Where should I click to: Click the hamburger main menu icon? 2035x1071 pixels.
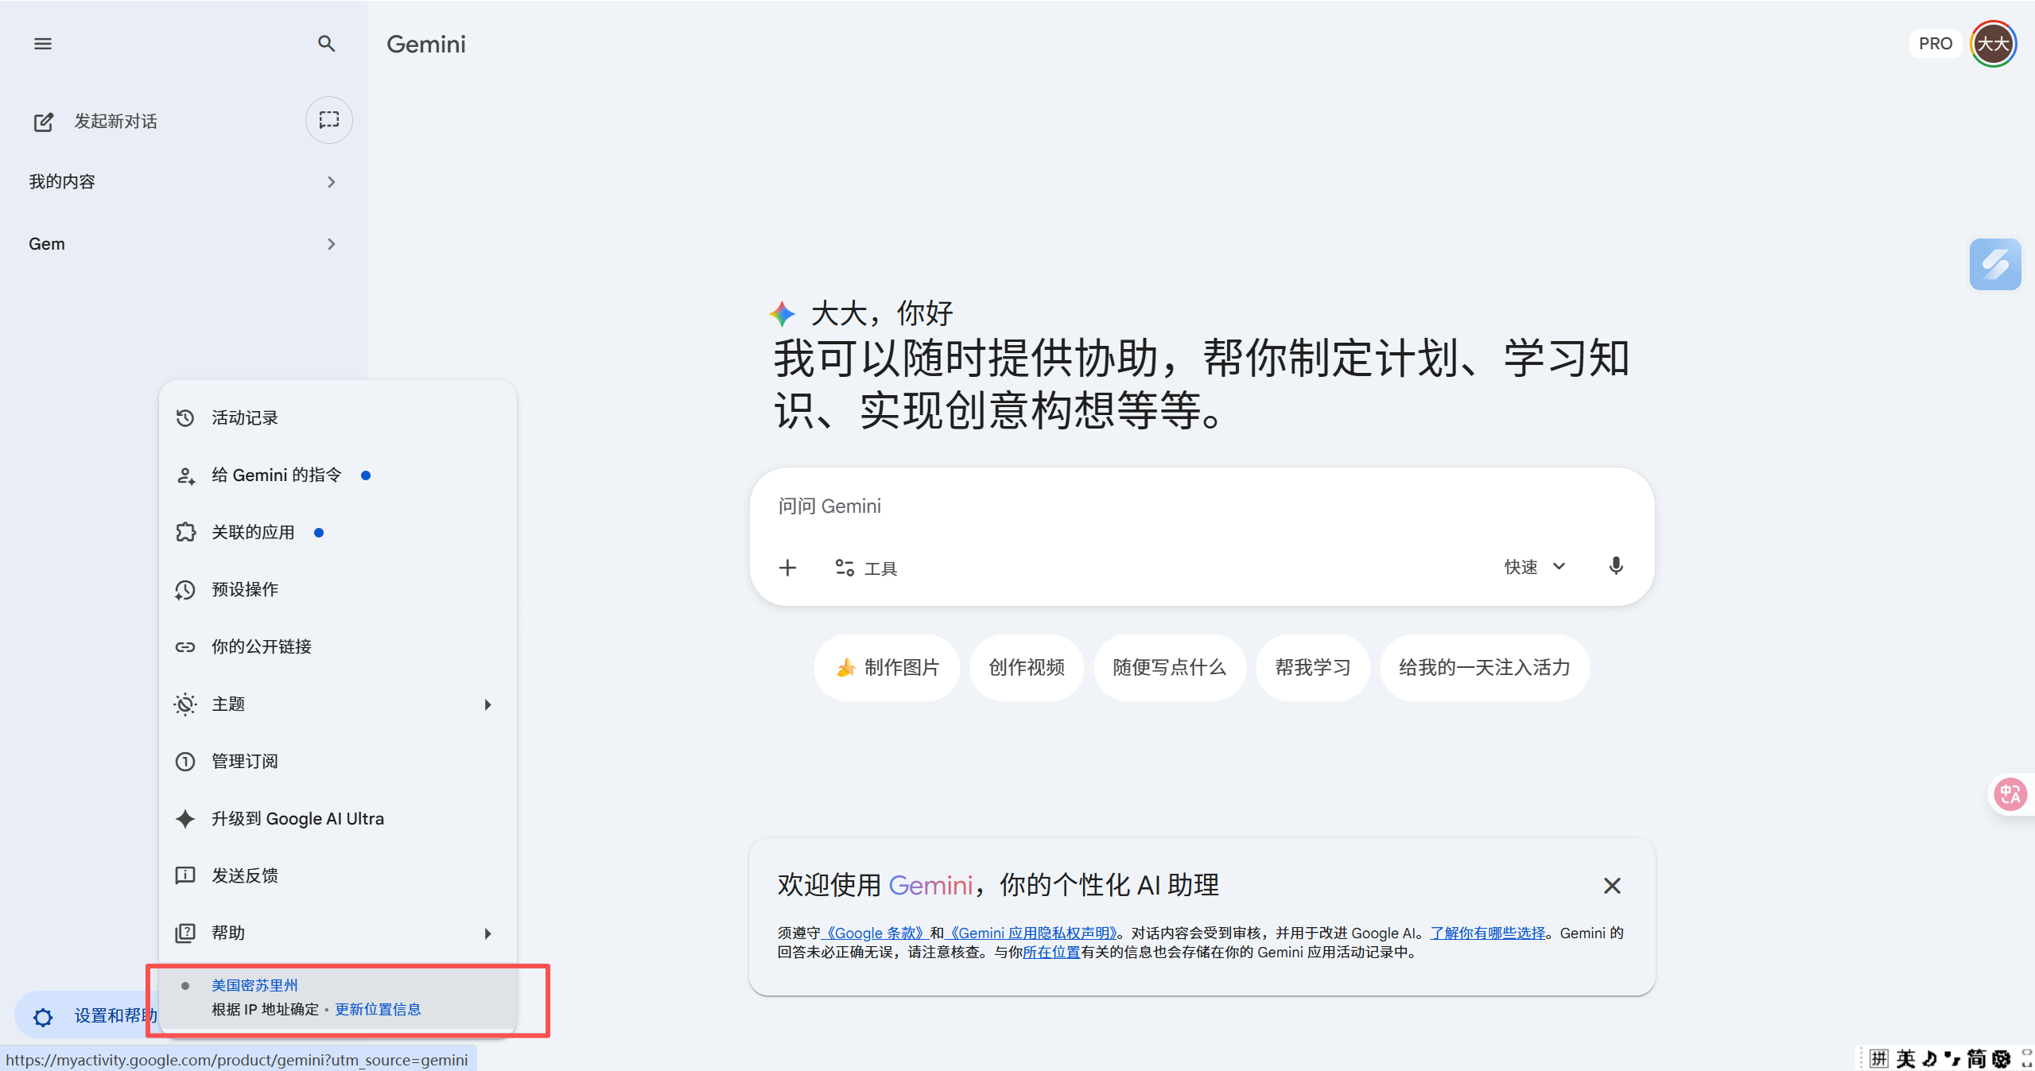coord(43,44)
